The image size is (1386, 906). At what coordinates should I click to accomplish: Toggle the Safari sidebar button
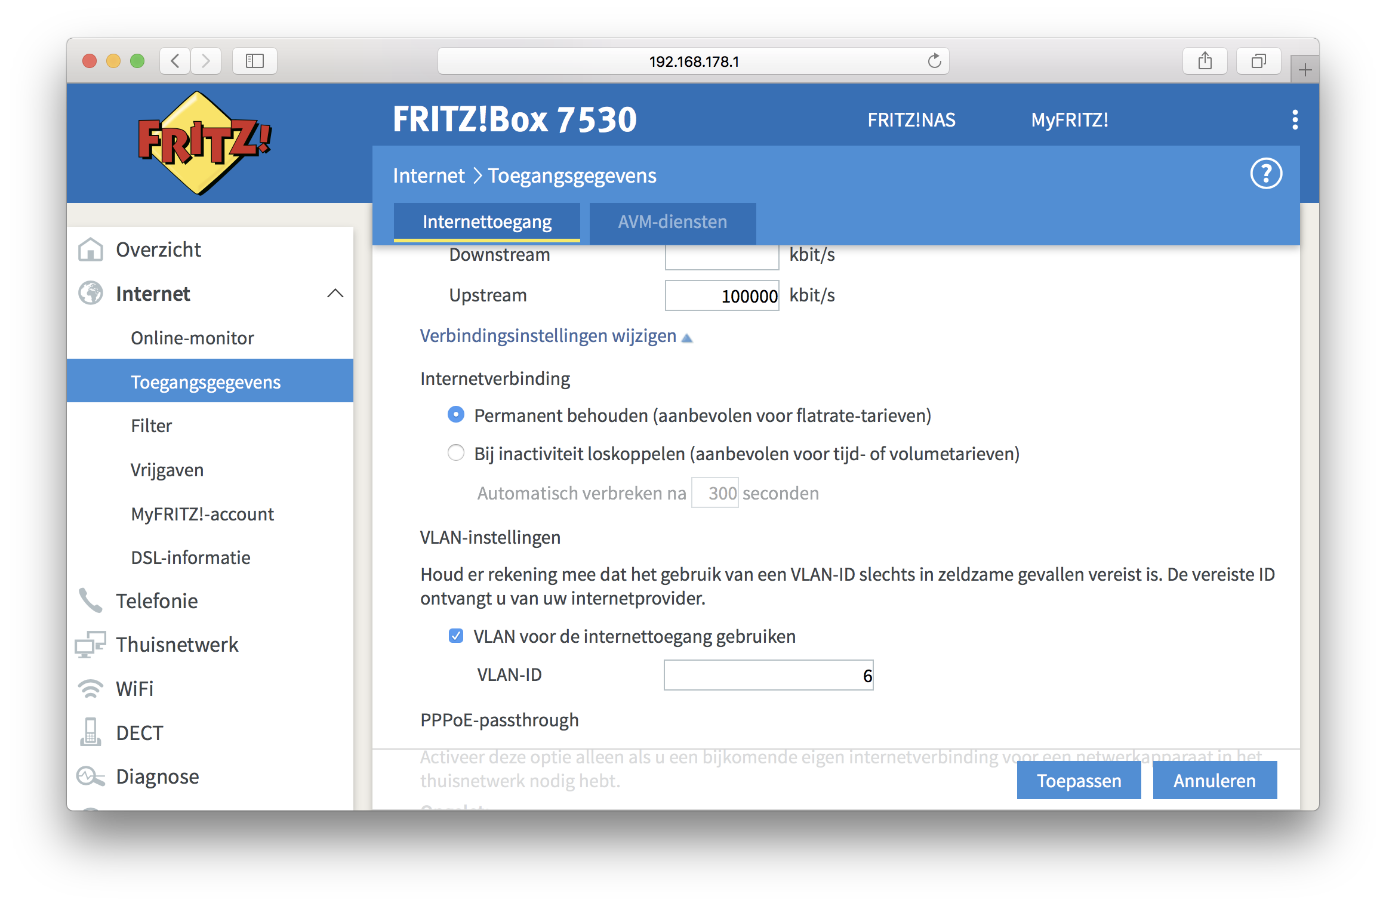coord(255,61)
